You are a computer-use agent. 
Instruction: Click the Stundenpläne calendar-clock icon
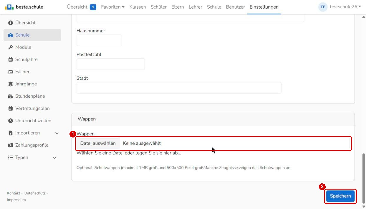(11, 96)
